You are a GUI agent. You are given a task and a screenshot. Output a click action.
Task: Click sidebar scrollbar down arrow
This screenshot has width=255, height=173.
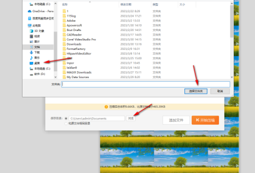click(x=55, y=77)
